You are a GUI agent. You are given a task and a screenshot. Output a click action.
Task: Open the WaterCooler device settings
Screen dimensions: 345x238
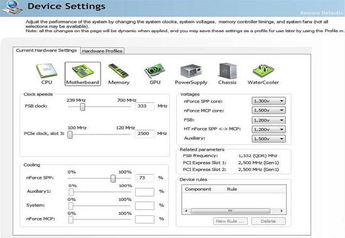263,74
